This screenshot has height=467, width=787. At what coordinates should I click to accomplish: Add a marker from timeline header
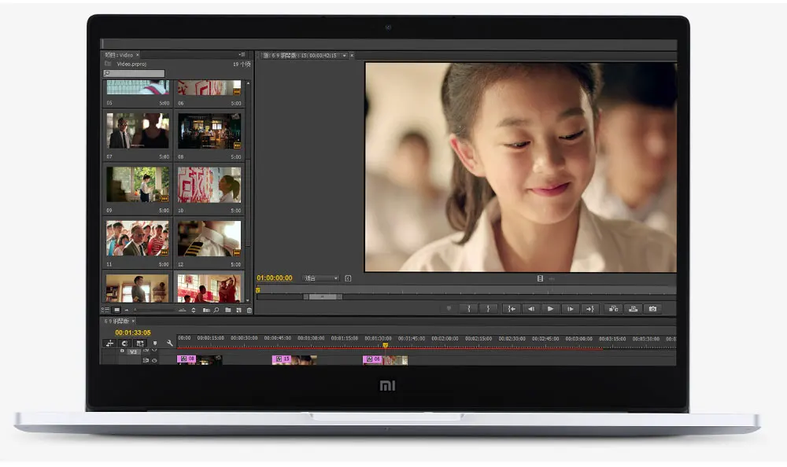[155, 343]
